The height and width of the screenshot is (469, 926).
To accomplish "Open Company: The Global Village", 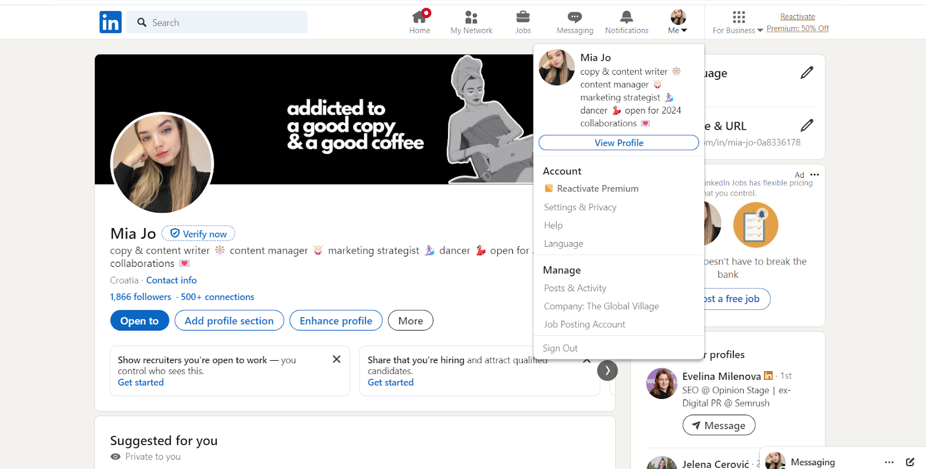I will click(601, 306).
